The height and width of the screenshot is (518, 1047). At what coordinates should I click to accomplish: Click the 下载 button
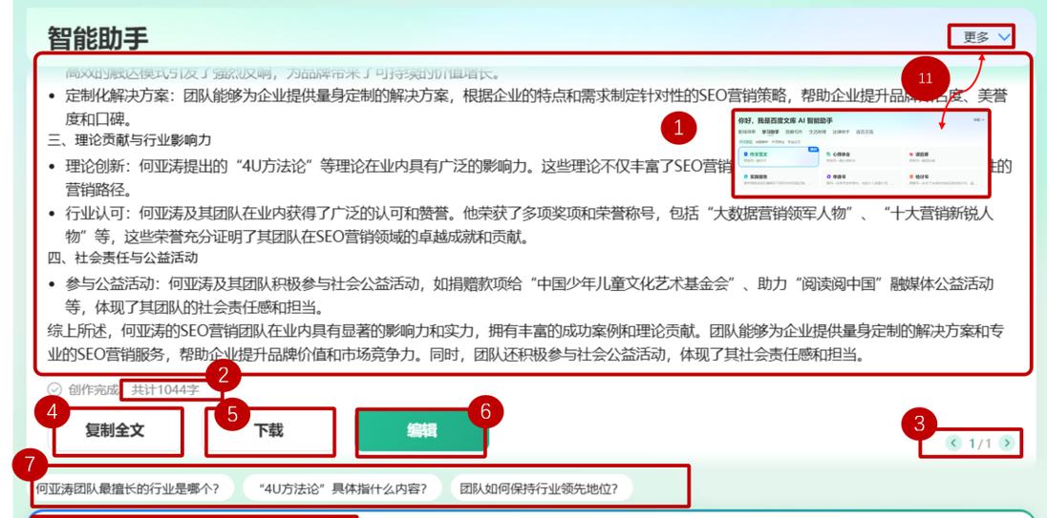[268, 430]
